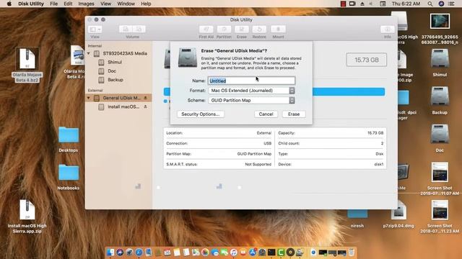
Task: Select the 37766495 image thumbnail on desktop
Action: pos(440,29)
